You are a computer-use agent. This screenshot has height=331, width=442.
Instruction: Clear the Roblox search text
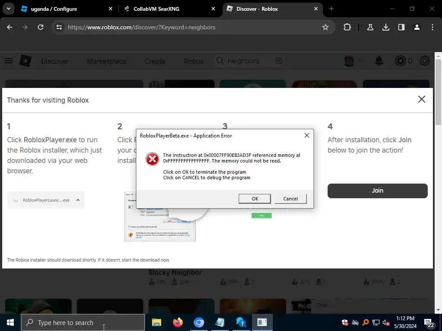278,61
